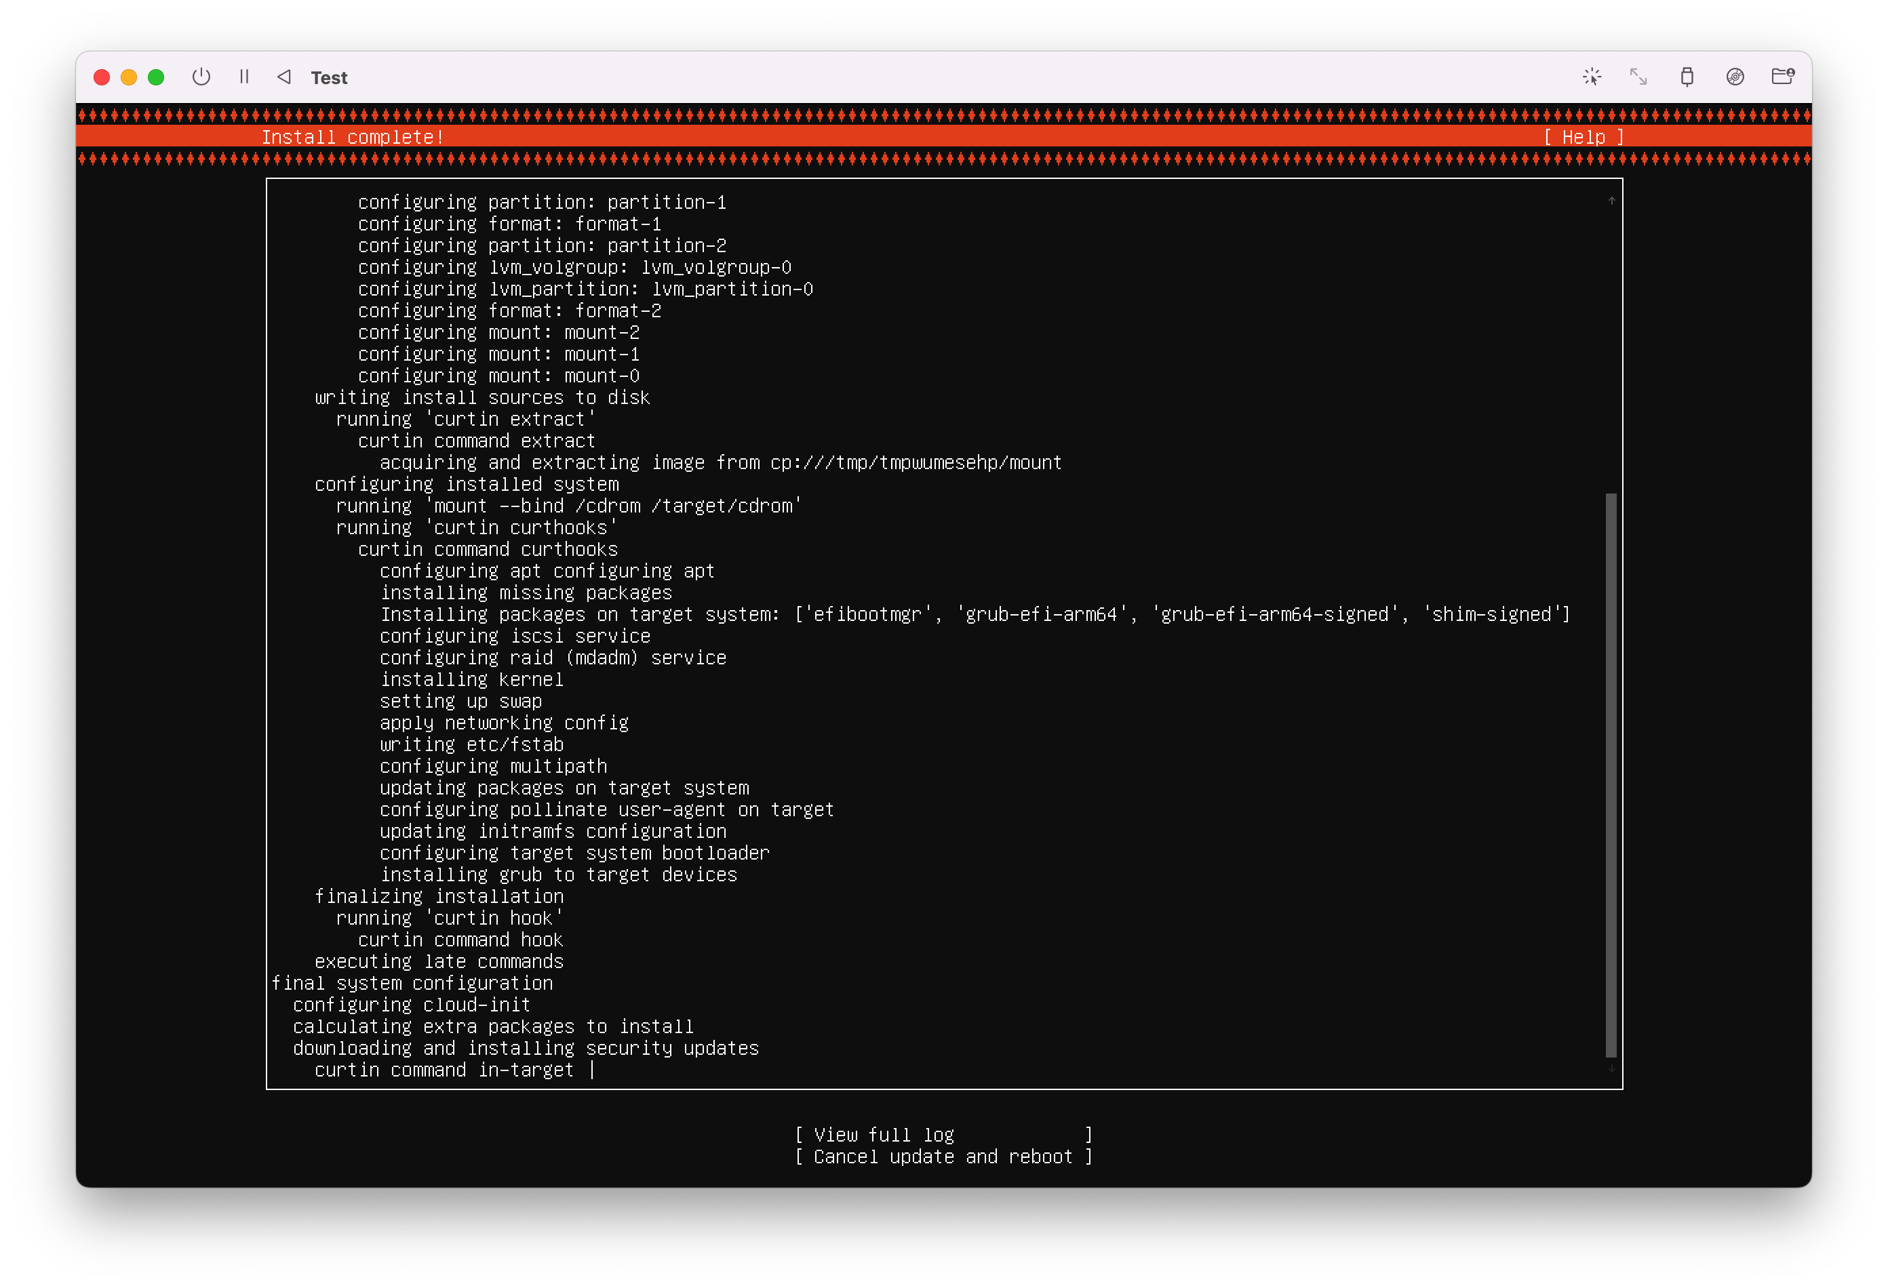The width and height of the screenshot is (1888, 1288).
Task: Open the CD/drive image icon menu
Action: 1735,77
